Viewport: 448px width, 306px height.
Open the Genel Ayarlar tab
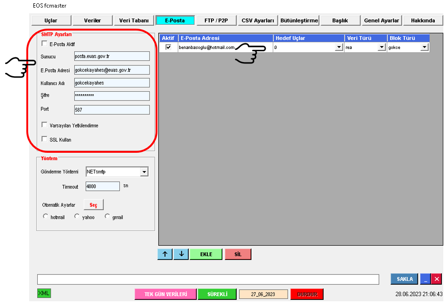382,21
